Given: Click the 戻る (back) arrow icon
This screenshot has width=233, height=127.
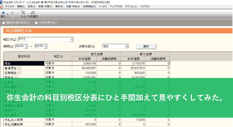Looking at the screenshot, I should click(x=3, y=13).
